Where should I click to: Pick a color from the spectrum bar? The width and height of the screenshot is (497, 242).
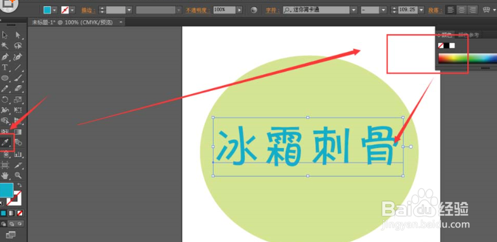click(x=468, y=58)
